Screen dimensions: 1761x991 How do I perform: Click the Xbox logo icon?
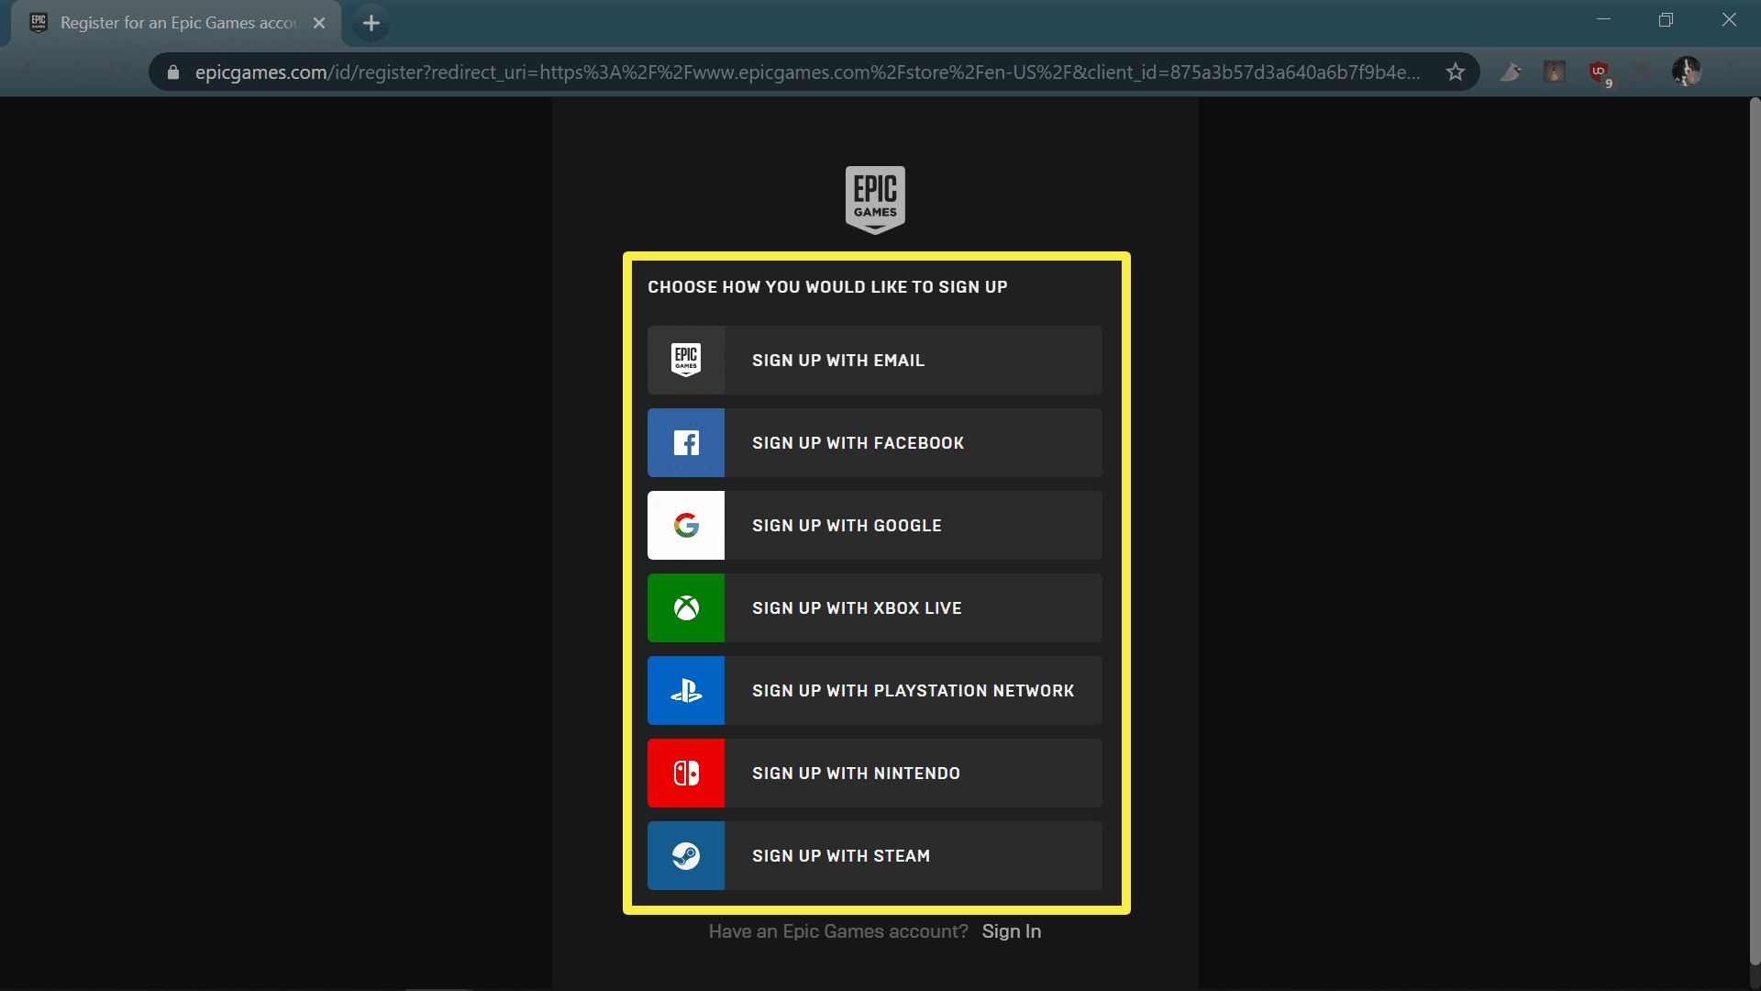pyautogui.click(x=686, y=608)
